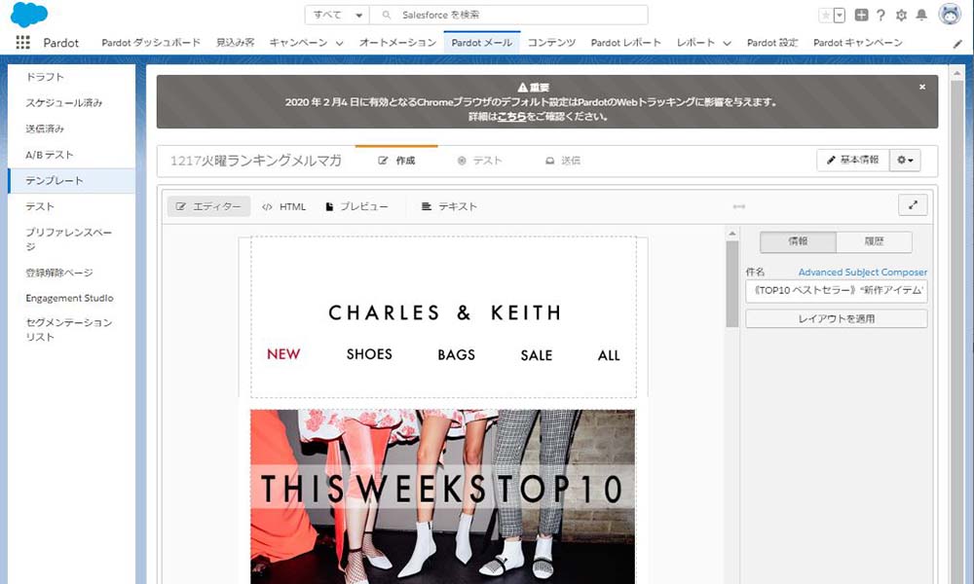Open the オートメーション tab
This screenshot has height=584, width=974.
point(397,43)
